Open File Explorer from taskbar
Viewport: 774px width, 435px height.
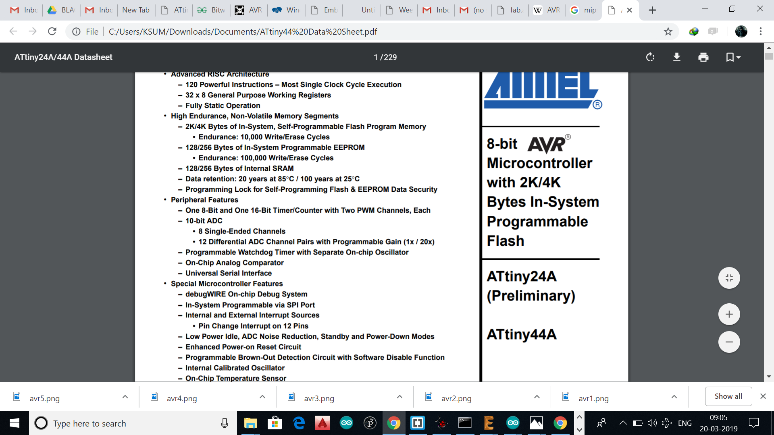pos(250,423)
